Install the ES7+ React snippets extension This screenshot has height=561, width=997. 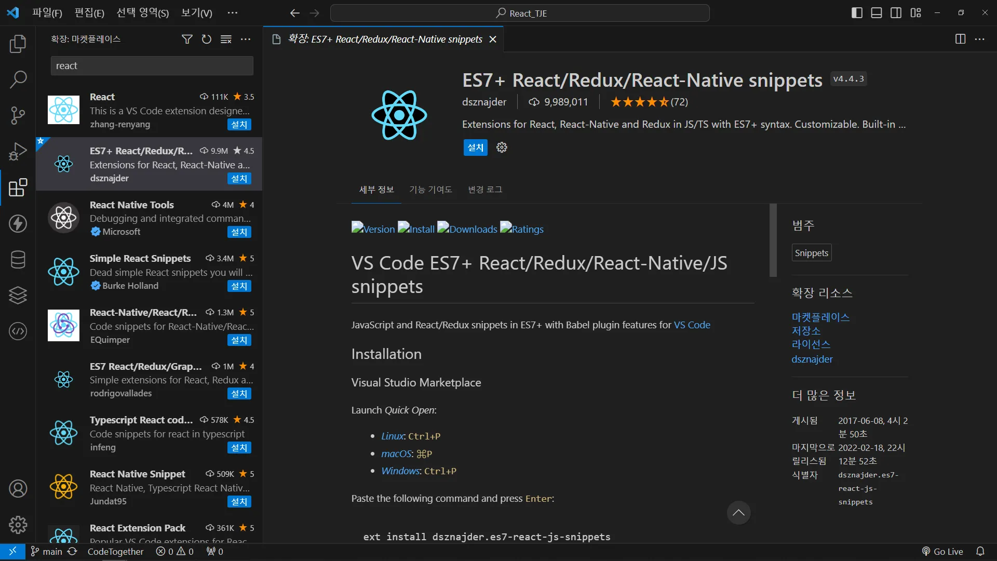pyautogui.click(x=475, y=148)
